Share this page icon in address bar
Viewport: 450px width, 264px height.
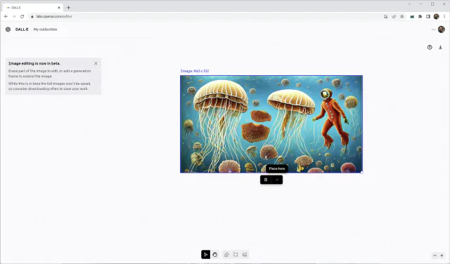click(394, 16)
